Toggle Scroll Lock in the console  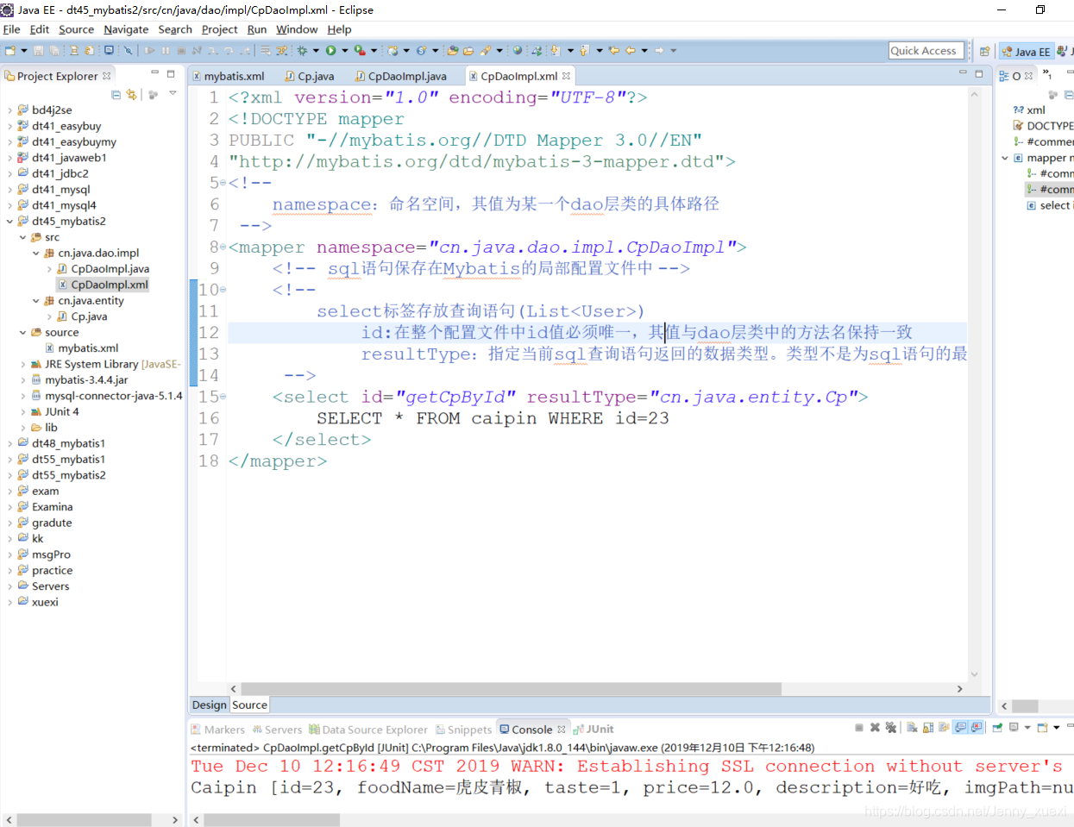(928, 728)
